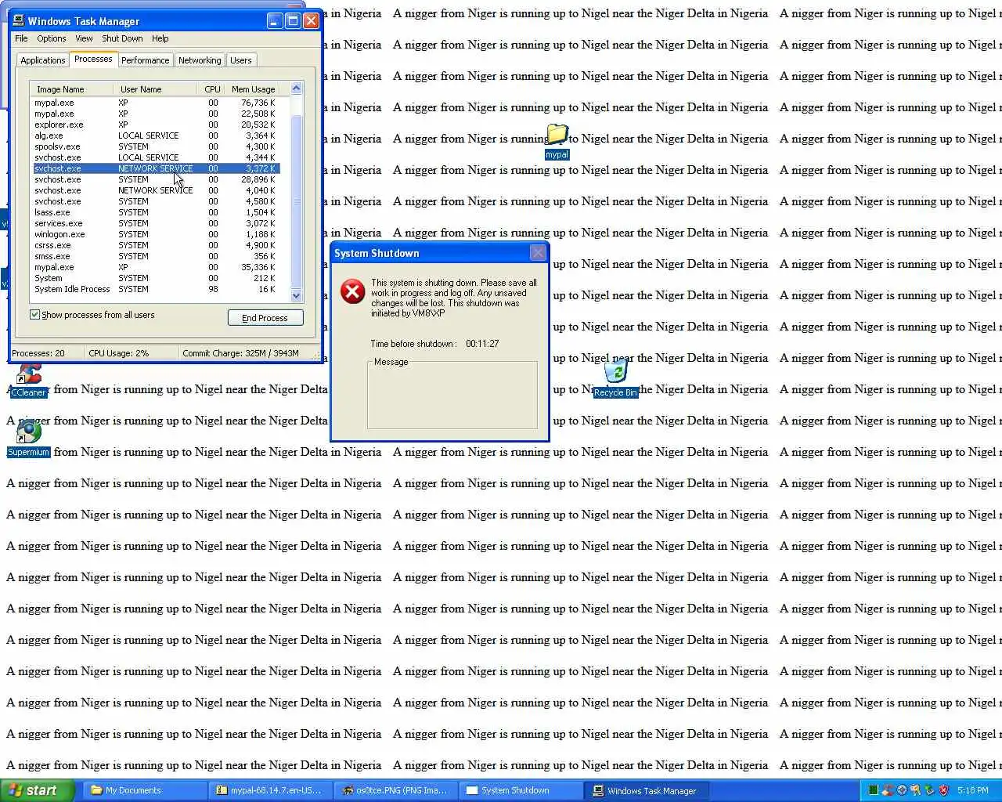Open the Help menu in Task Manager
1002x802 pixels.
coord(160,38)
